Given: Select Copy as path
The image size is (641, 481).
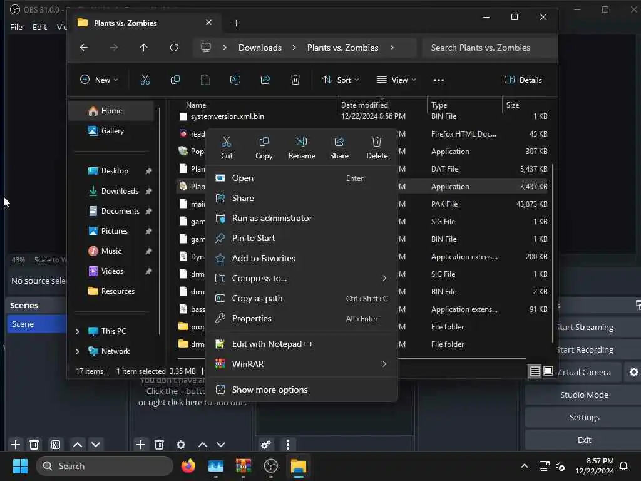Looking at the screenshot, I should 302,299.
